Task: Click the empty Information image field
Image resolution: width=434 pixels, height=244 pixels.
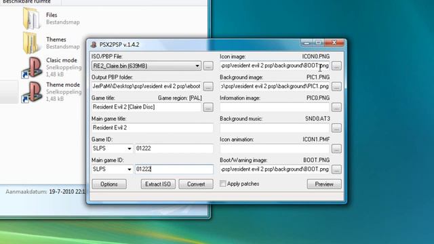Action: (275, 107)
